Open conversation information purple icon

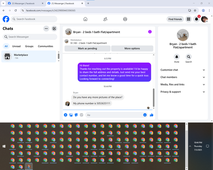pos(150,32)
